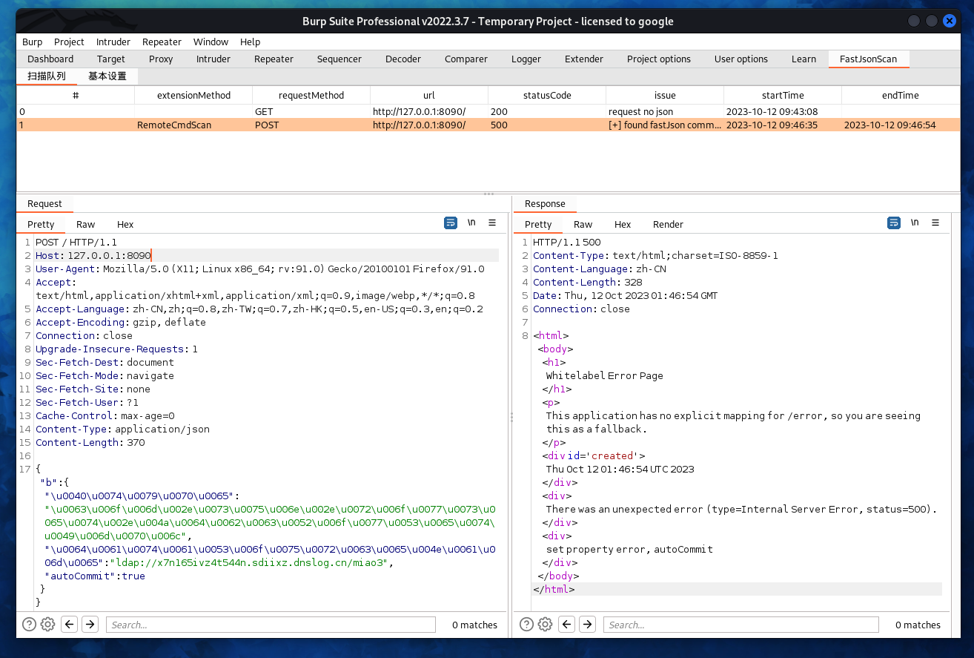
Task: Click '[+] found fastJson comm...' issue cell
Action: click(665, 125)
